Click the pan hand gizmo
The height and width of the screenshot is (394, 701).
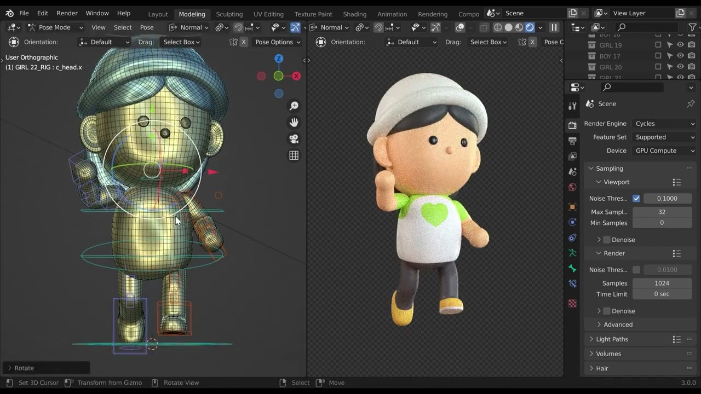[294, 123]
